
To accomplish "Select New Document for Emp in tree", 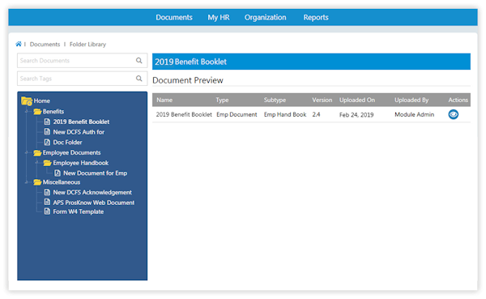I will (x=95, y=173).
